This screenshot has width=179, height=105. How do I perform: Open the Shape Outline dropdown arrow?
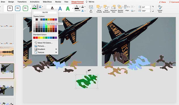pos(43,7)
